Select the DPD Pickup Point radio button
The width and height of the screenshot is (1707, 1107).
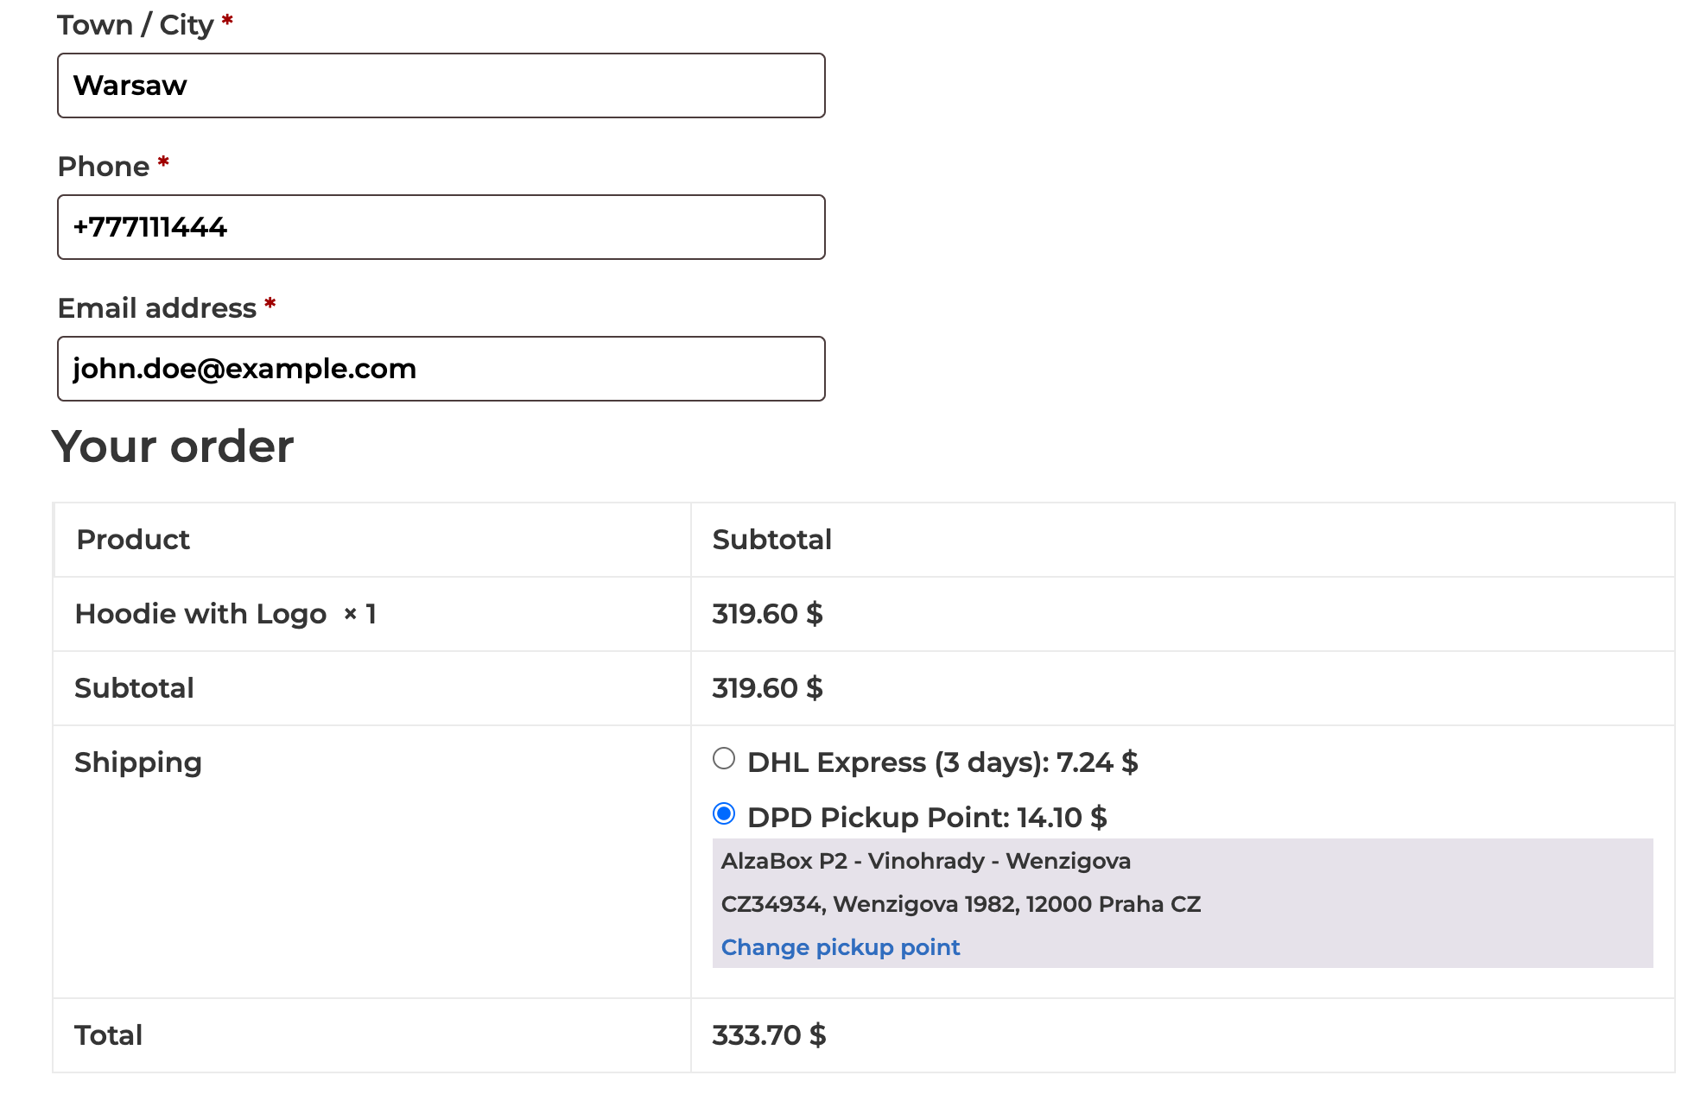click(724, 813)
